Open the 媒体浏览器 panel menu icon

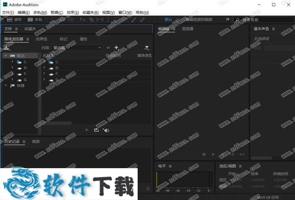[x=28, y=39]
